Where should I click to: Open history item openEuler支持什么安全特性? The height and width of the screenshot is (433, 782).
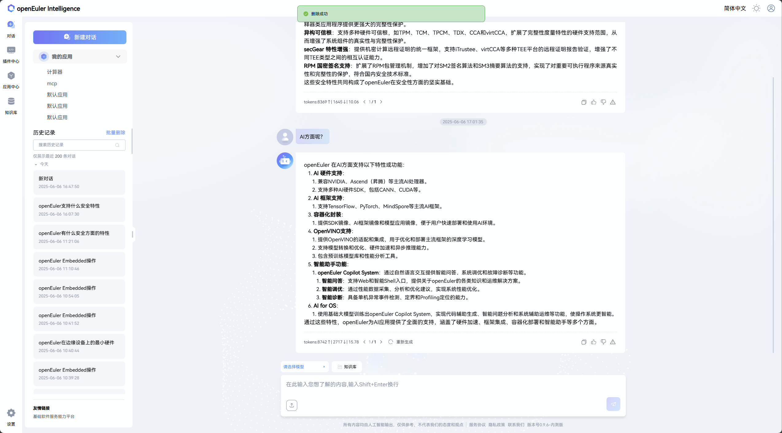tap(79, 210)
